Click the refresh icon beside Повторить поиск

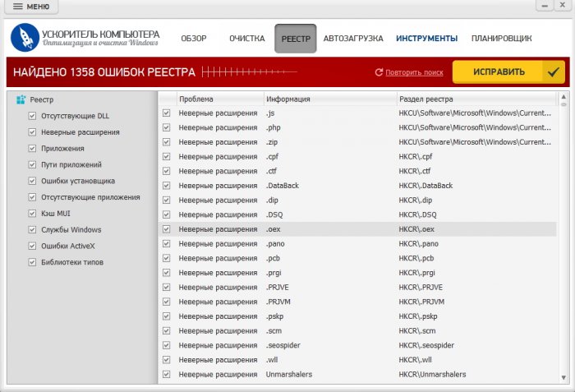[378, 72]
